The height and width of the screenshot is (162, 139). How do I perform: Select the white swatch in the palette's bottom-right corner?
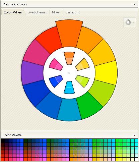click(x=136, y=159)
